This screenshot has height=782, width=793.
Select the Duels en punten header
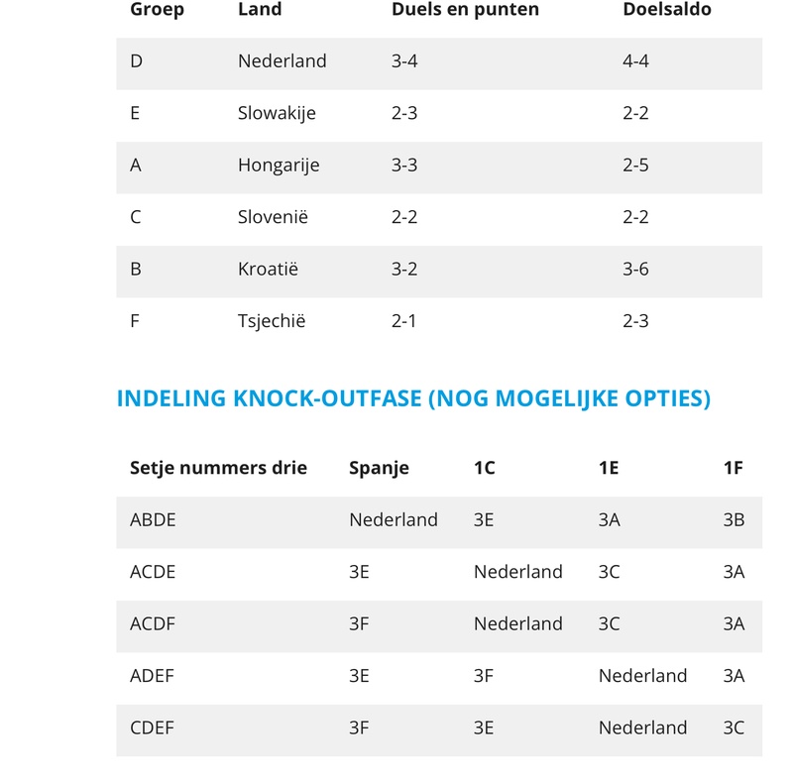[465, 10]
